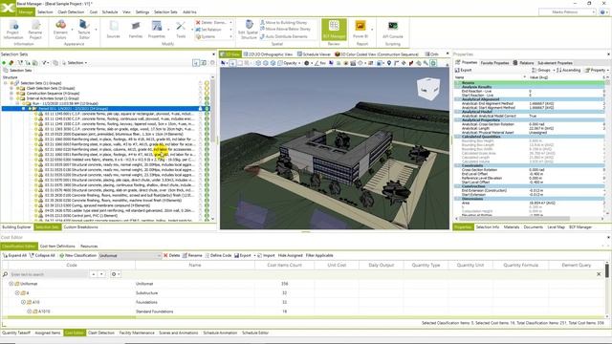The height and width of the screenshot is (344, 612).
Task: Open the Opacity dropdown in 3D toolbar
Action: point(289,63)
